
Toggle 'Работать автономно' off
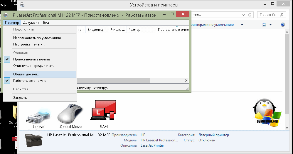click(x=29, y=81)
